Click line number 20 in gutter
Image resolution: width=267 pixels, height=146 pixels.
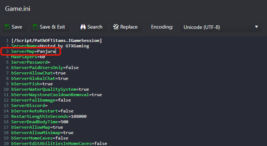(x=6, y=143)
